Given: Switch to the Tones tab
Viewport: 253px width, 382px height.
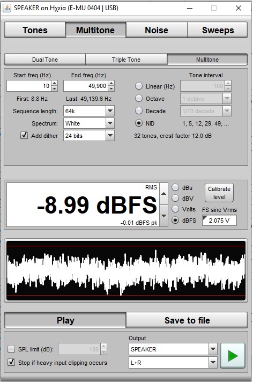Looking at the screenshot, I should pyautogui.click(x=35, y=30).
